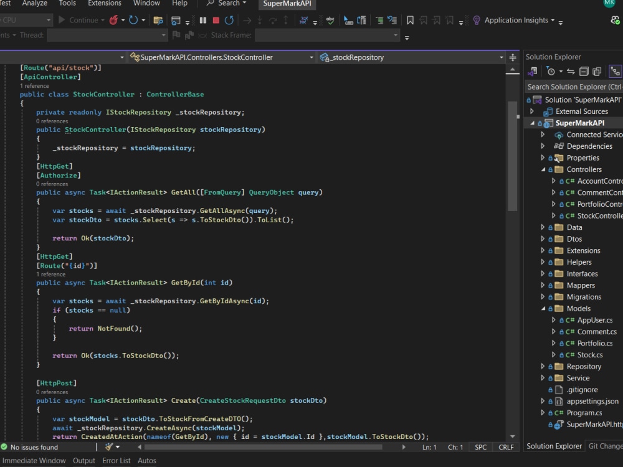The height and width of the screenshot is (467, 623).
Task: Click the Copilot status icon at top right
Action: [615, 20]
